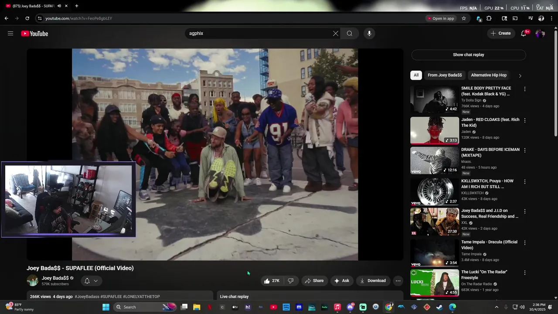Toggle subscription notification bell for Joey Bada$$

click(91, 281)
